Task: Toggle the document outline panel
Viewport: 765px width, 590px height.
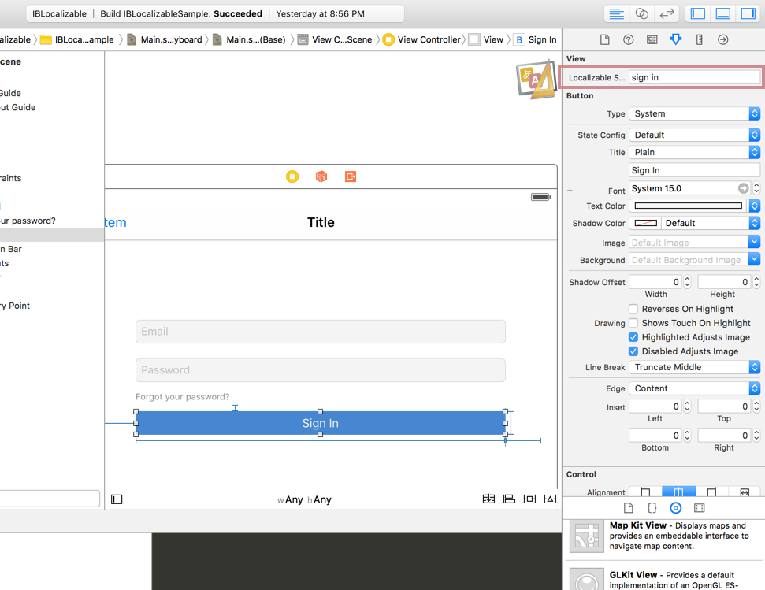Action: (117, 499)
